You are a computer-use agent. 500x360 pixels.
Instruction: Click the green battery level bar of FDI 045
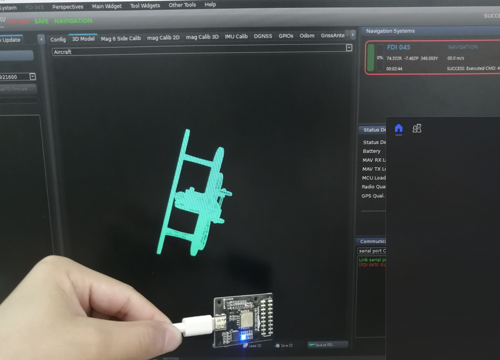(371, 58)
